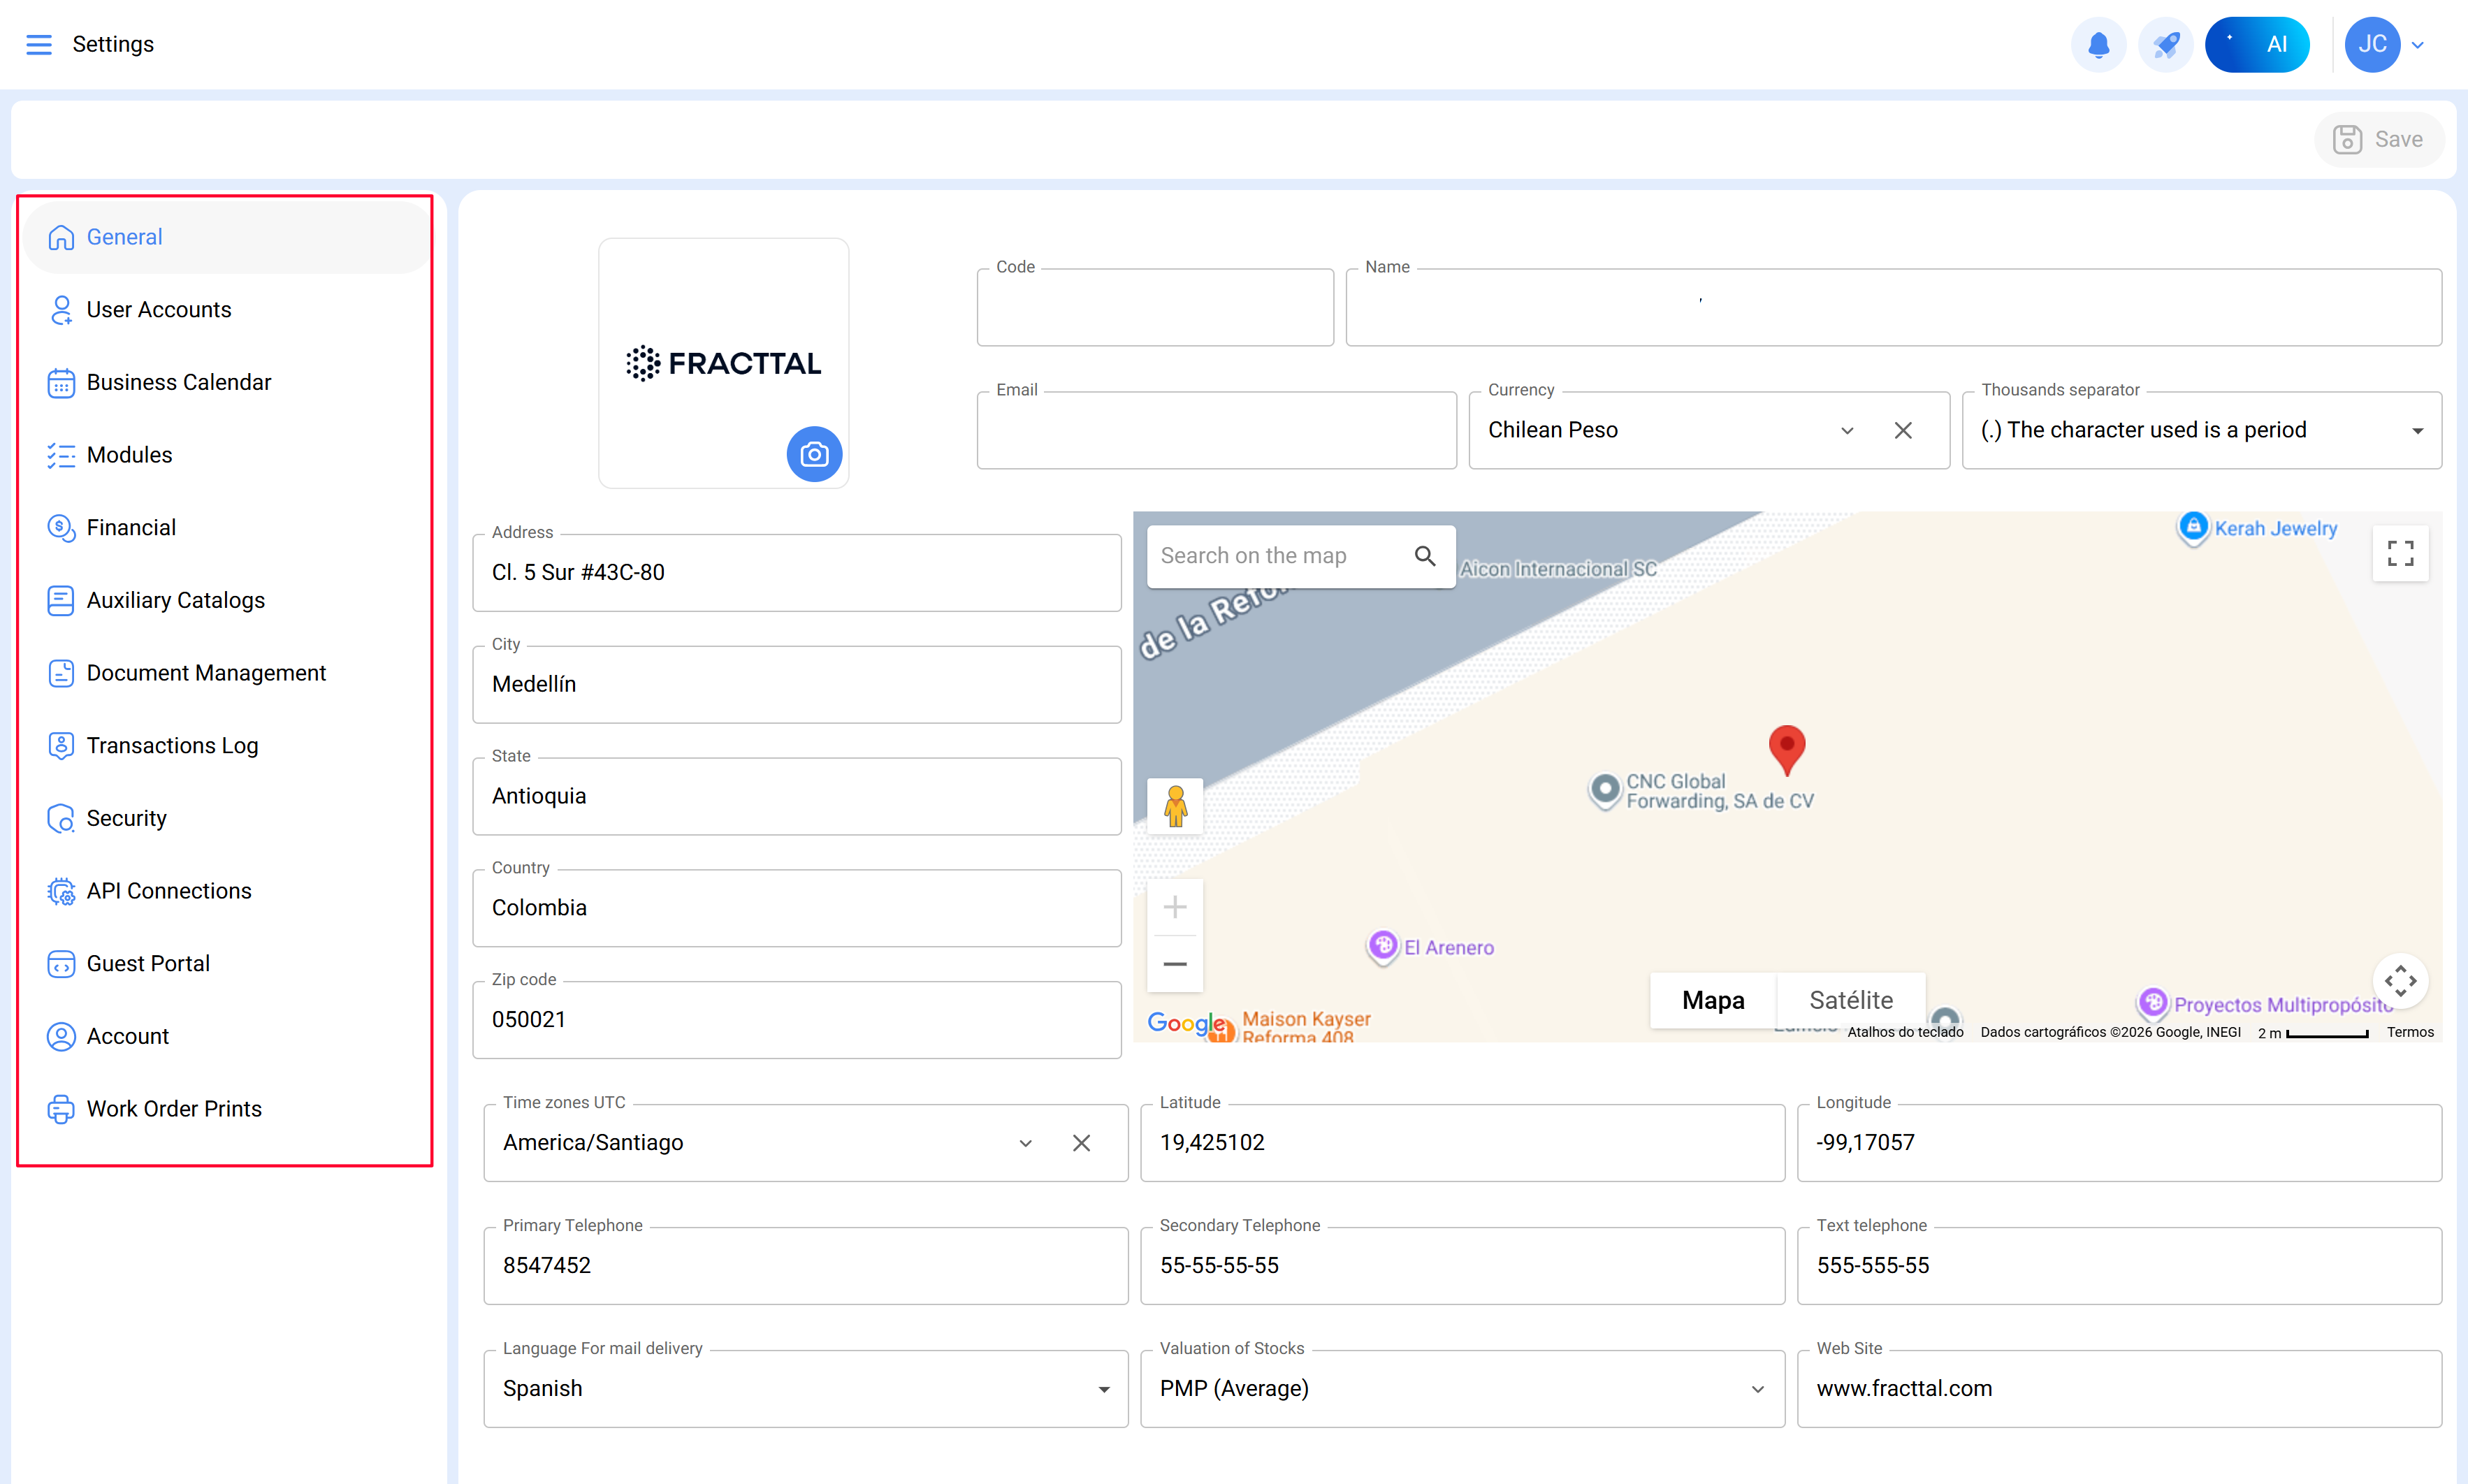2468x1484 pixels.
Task: Expand the Valuation of Stocks dropdown
Action: [1757, 1389]
